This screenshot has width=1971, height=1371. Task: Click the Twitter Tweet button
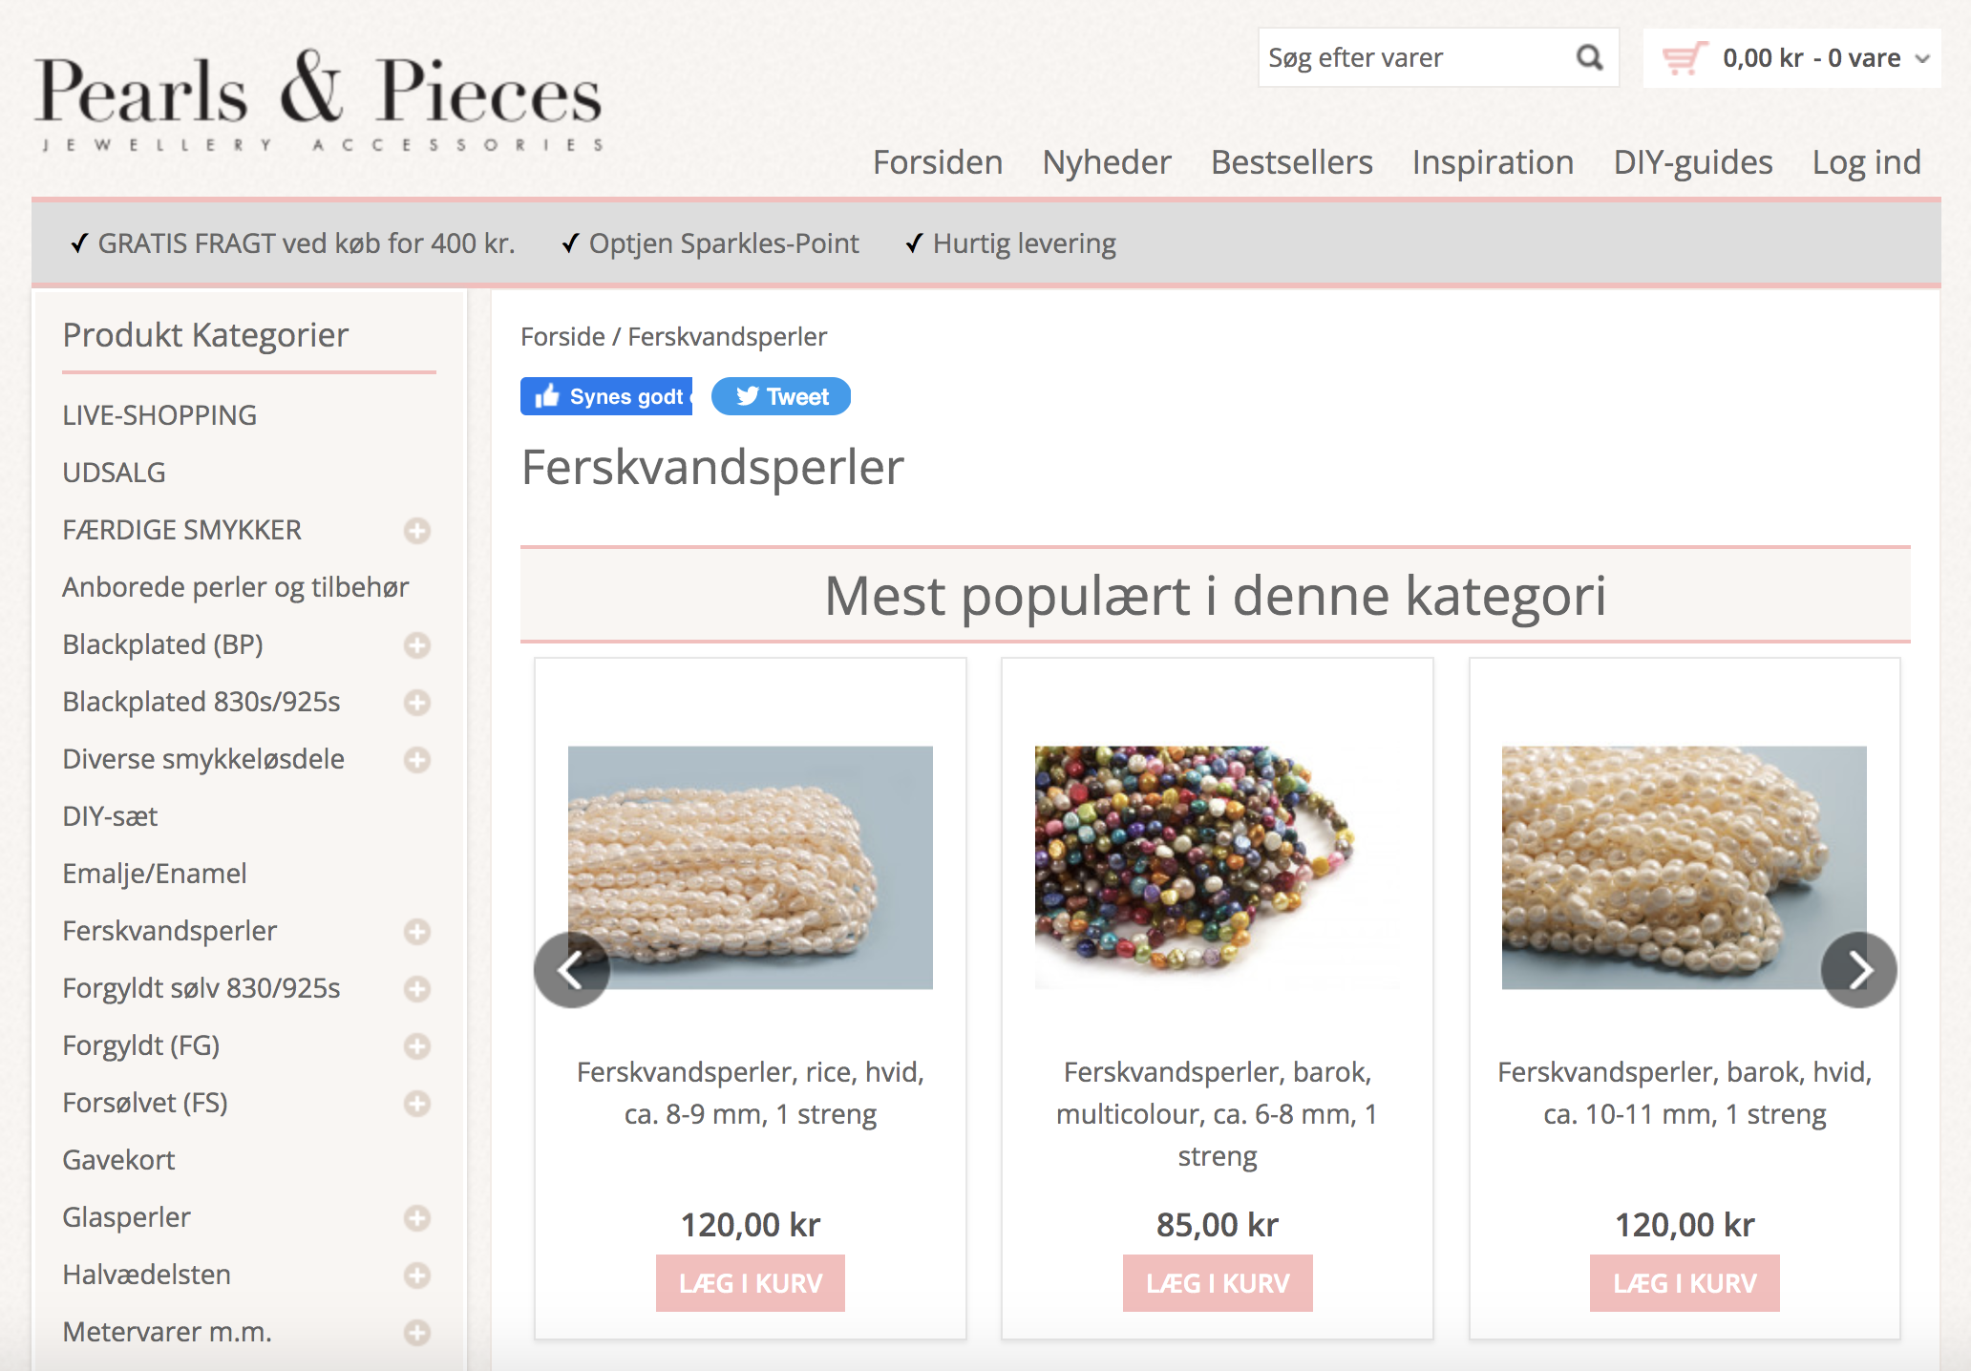coord(781,396)
